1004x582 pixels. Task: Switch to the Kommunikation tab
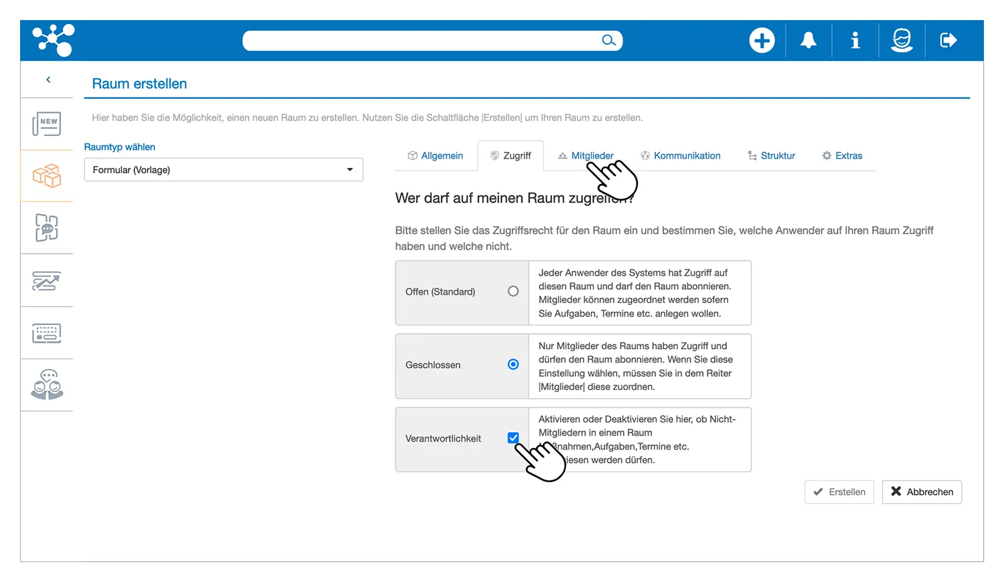pyautogui.click(x=681, y=156)
